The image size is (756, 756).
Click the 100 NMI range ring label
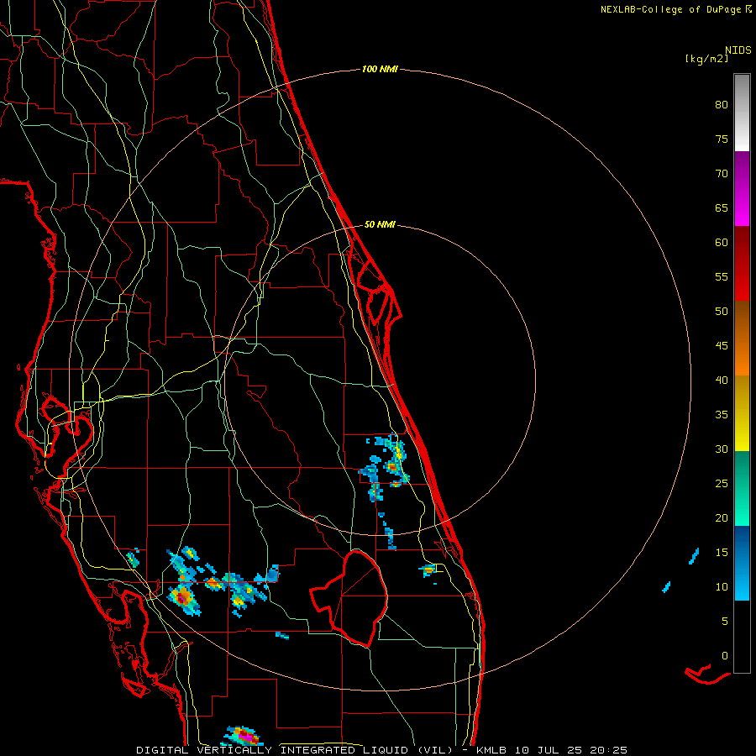(380, 70)
